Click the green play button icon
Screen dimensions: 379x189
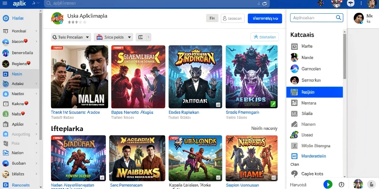pos(328,185)
